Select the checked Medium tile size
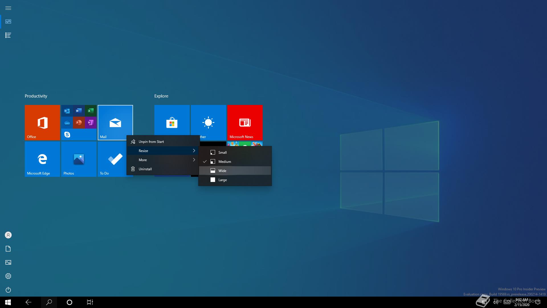The height and width of the screenshot is (308, 547). 235,162
